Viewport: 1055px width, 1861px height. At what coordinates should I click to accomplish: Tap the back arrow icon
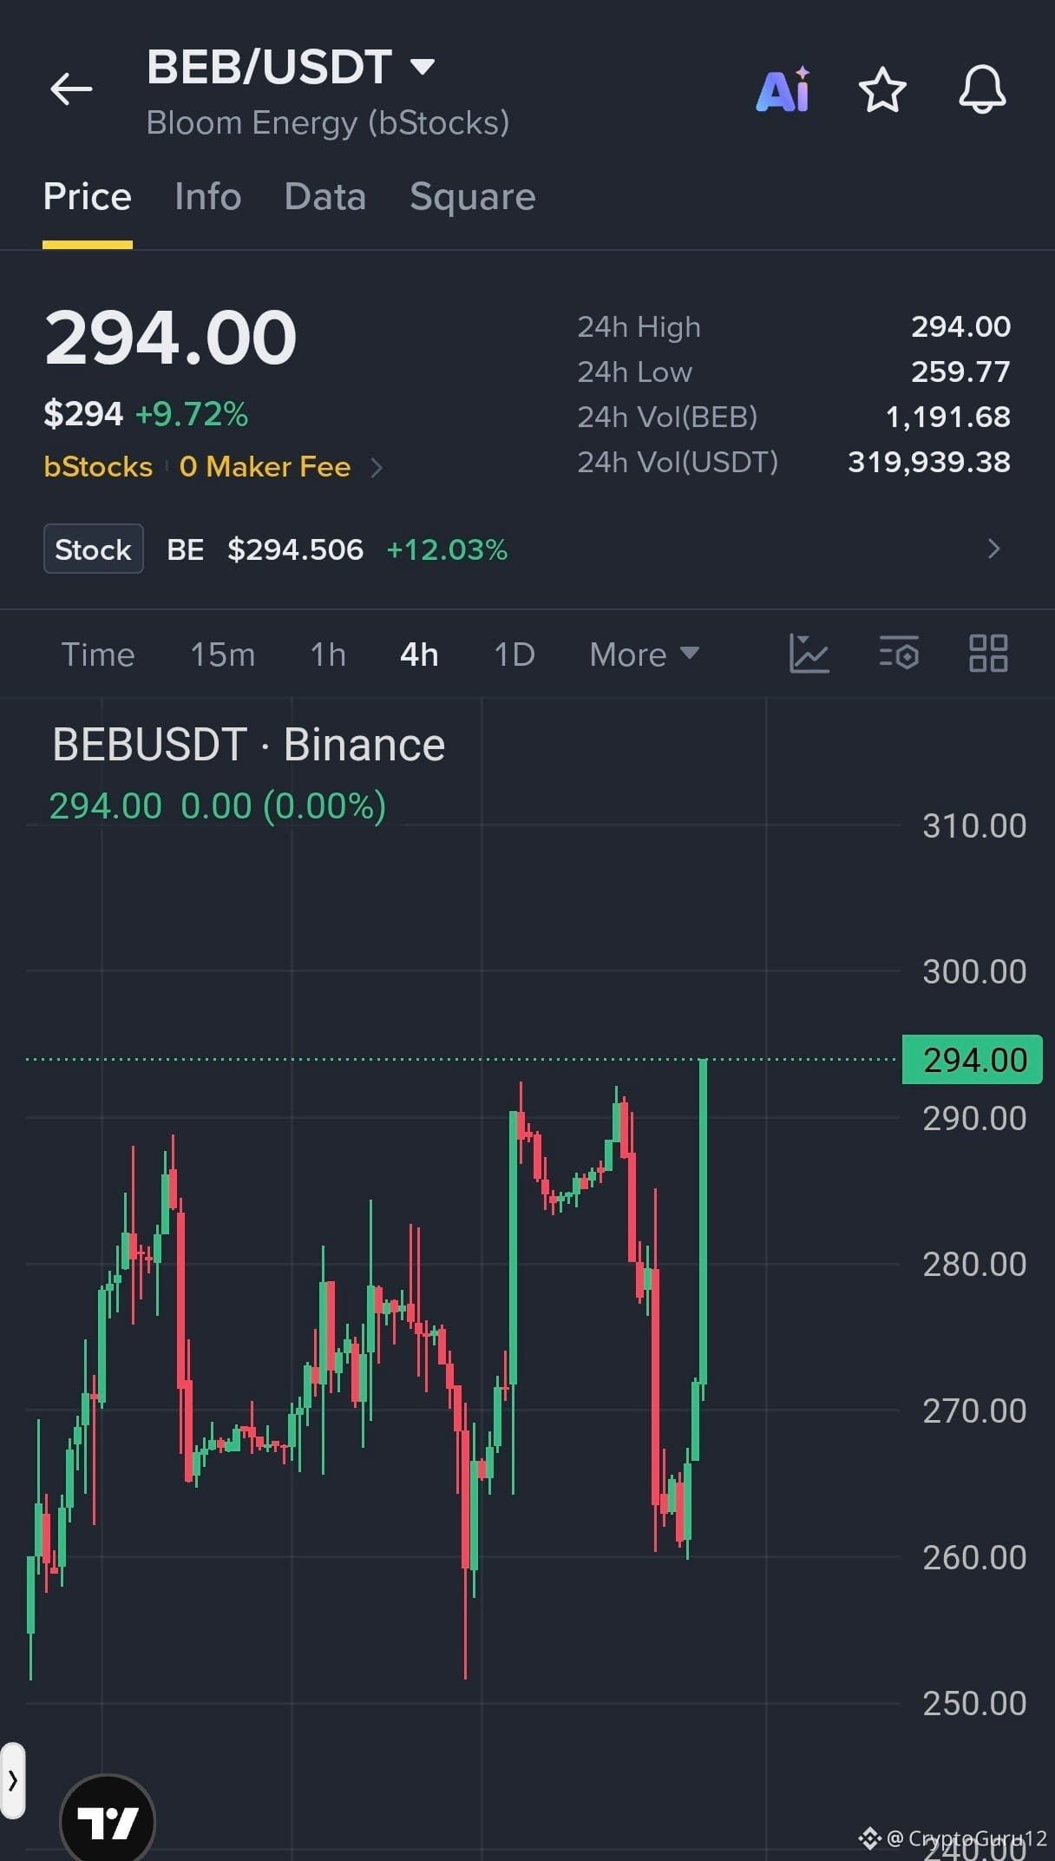pos(71,89)
